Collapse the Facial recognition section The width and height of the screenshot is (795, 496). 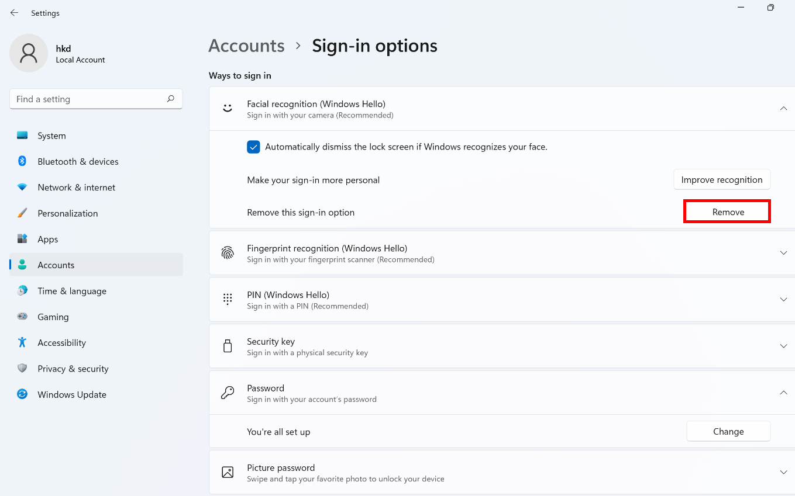coord(783,109)
